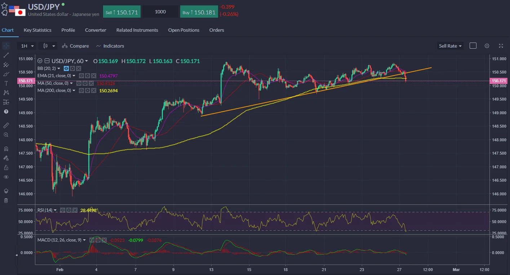510x275 pixels.
Task: Expand the EMA (21, close, 0) menu
Action: (x=74, y=76)
